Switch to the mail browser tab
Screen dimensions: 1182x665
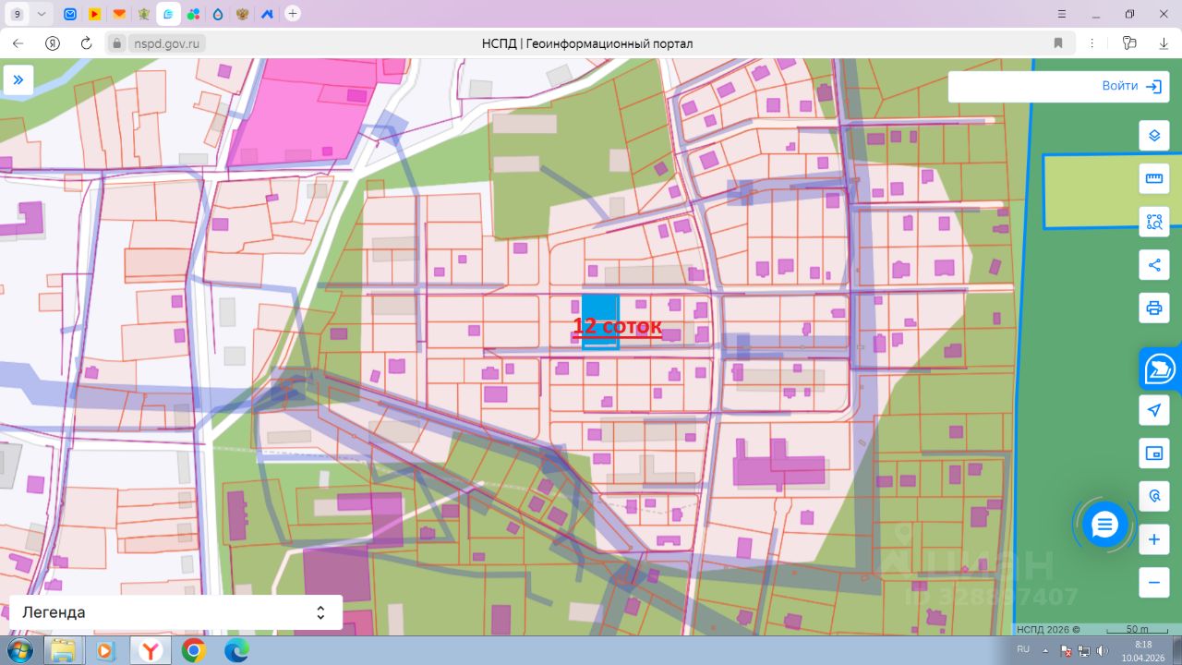(70, 14)
